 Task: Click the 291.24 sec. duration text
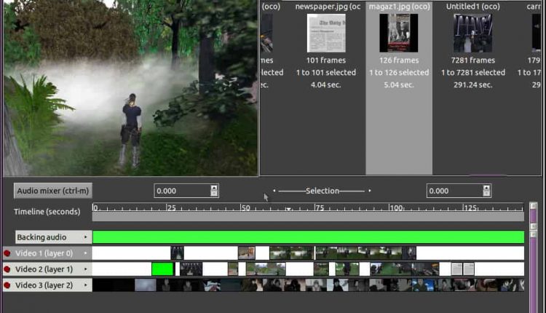point(473,84)
